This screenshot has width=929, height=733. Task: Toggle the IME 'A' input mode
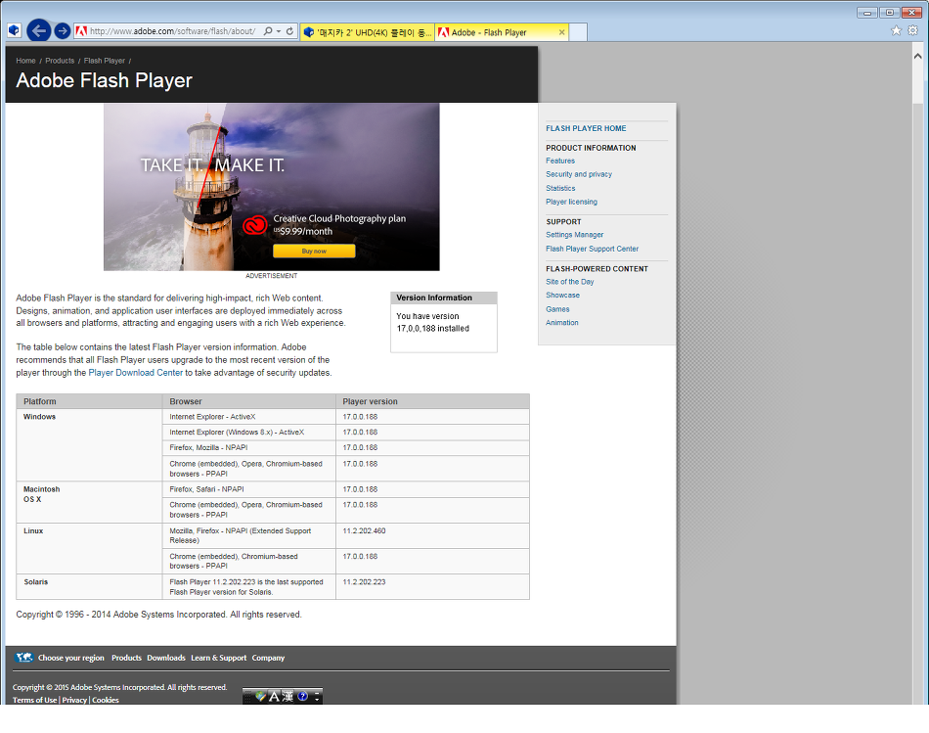point(274,696)
